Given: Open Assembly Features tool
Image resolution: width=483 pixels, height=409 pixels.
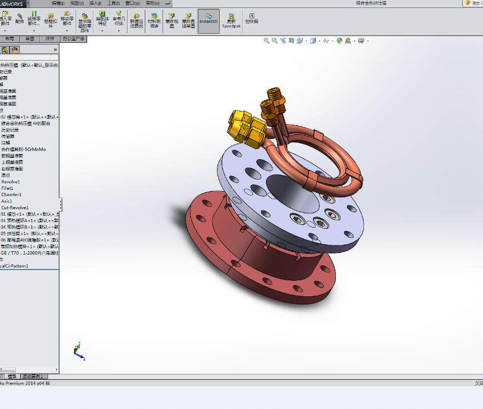Looking at the screenshot, I should [102, 18].
